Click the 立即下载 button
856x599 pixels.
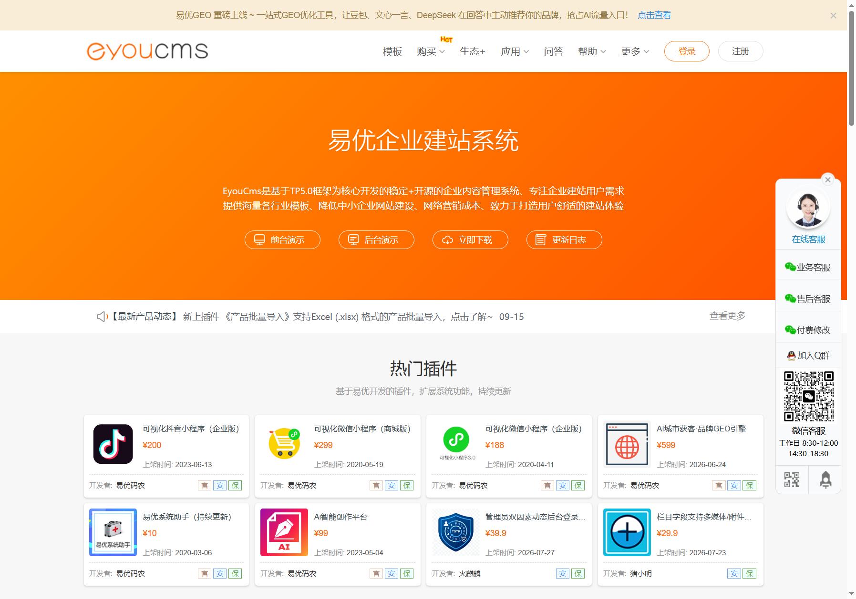pos(470,240)
